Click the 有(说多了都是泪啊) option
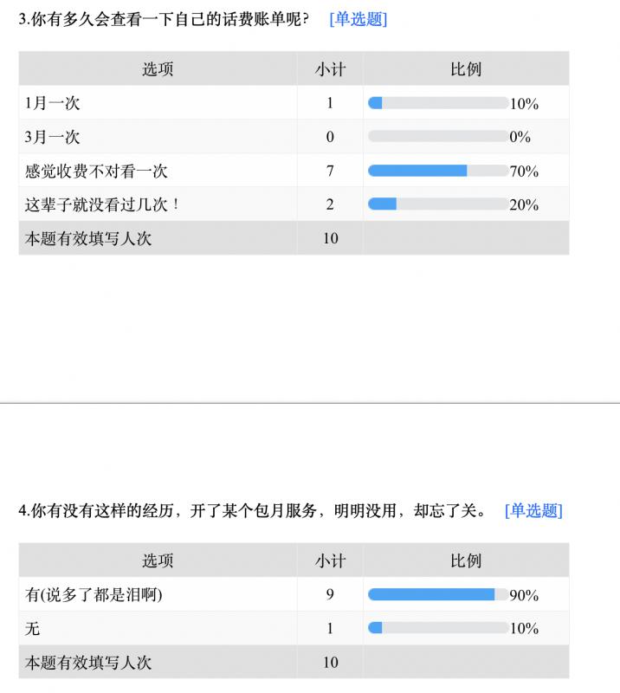 [x=94, y=594]
